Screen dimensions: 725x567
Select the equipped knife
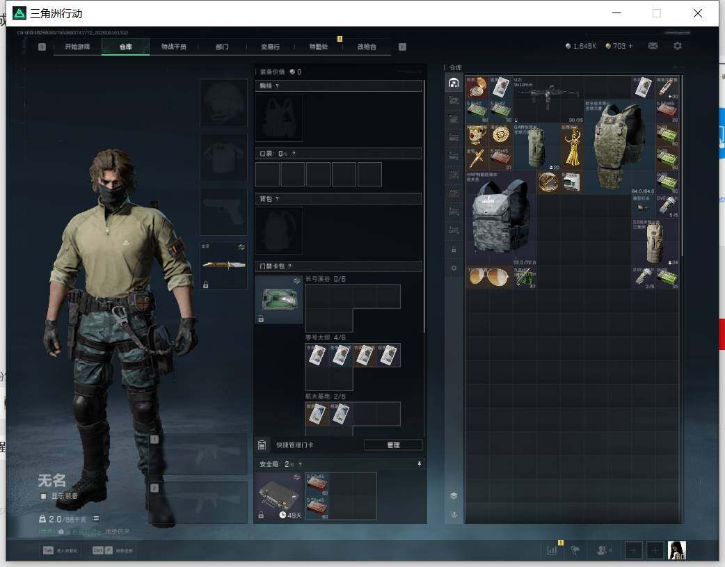pyautogui.click(x=223, y=266)
